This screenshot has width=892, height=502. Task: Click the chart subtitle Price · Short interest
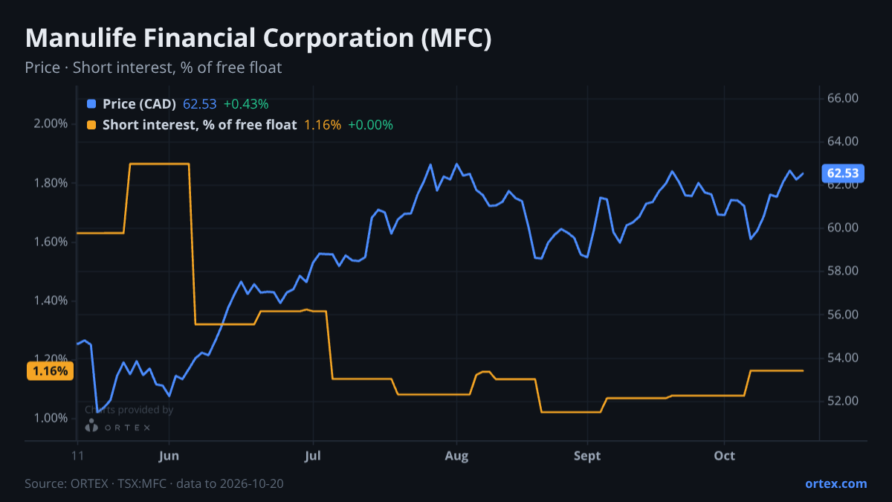coord(153,68)
